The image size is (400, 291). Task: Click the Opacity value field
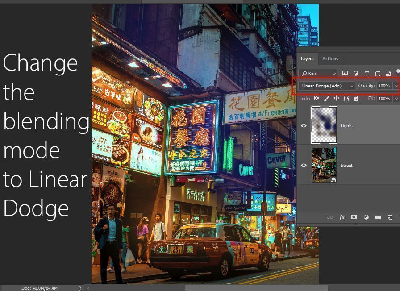(x=383, y=86)
